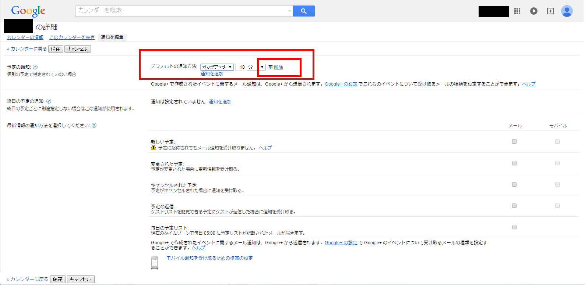The image size is (585, 285).
Task: Tick mail checkbox for 毎日の予定リスト
Action: pos(514,227)
